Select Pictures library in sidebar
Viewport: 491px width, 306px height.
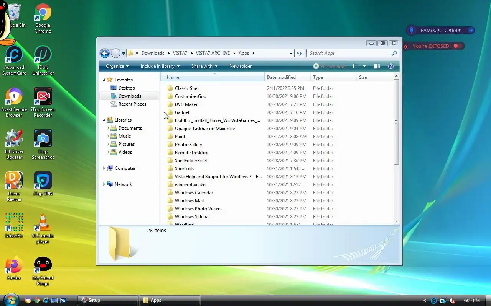click(127, 144)
